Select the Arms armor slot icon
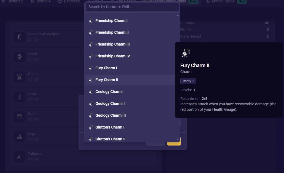The image size is (284, 173). click(x=19, y=96)
